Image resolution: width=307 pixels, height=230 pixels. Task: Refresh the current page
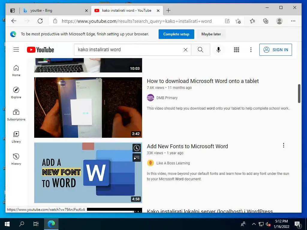(40, 21)
